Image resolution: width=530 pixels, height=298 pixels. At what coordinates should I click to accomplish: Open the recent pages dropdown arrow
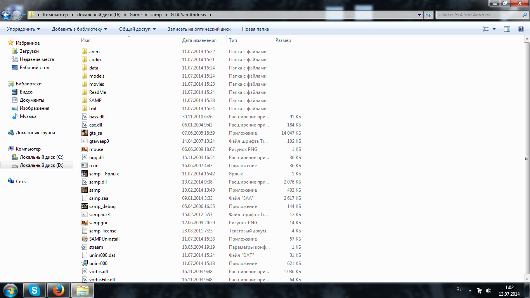[x=25, y=15]
